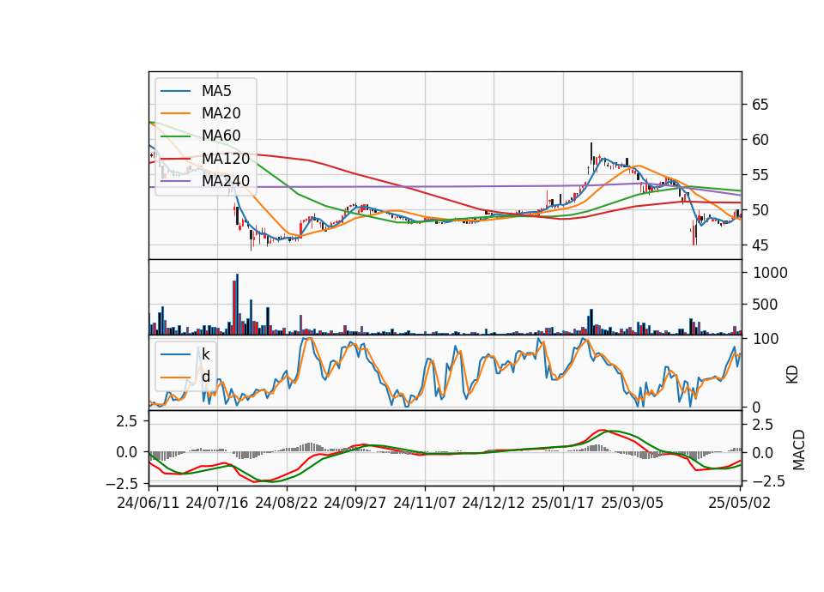Click the purple MA240 legend line sample
Viewport: 824px width, 592px height.
tap(175, 181)
